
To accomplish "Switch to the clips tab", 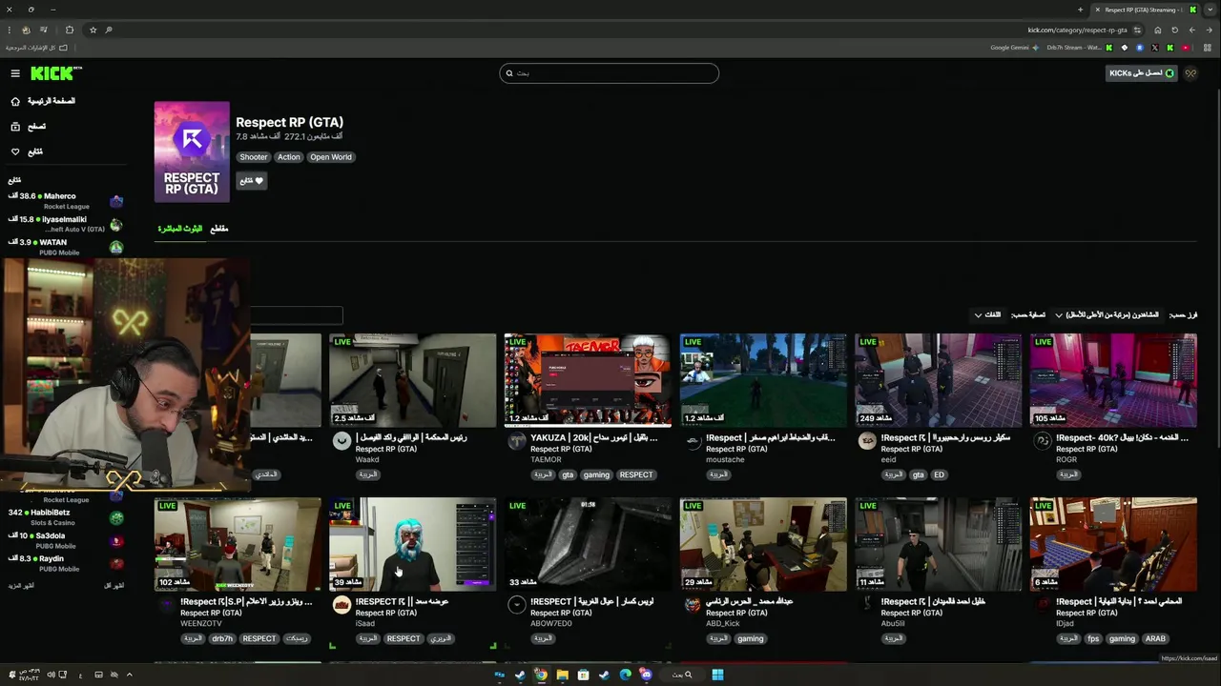I will click(x=218, y=229).
